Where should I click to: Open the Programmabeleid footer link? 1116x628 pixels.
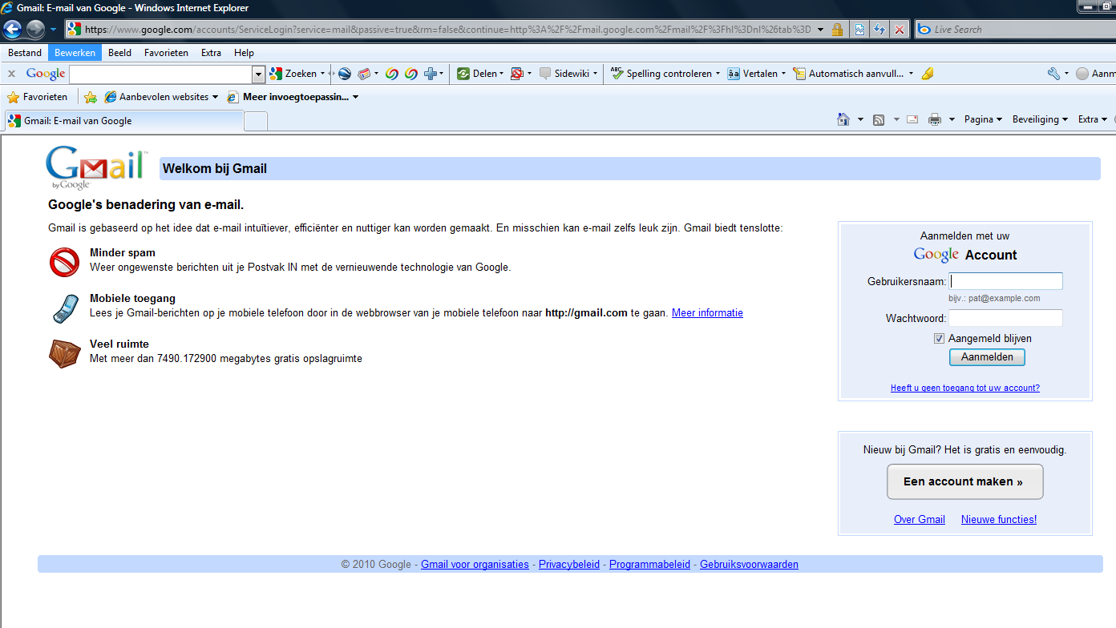coord(649,564)
